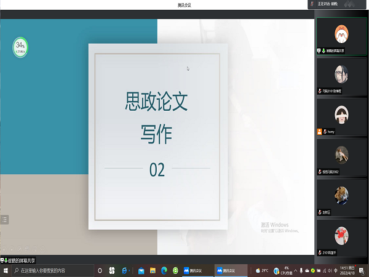This screenshot has height=277, width=369.
Task: Click the Windows Start button
Action: click(5, 270)
